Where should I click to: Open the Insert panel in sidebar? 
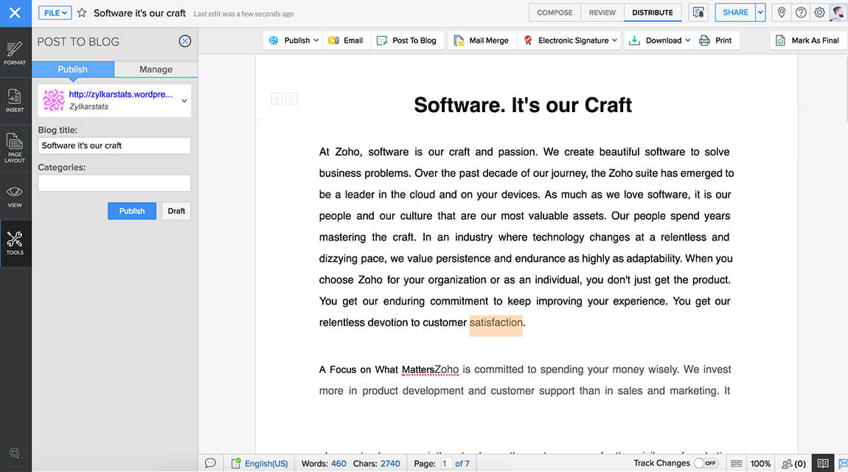point(15,101)
